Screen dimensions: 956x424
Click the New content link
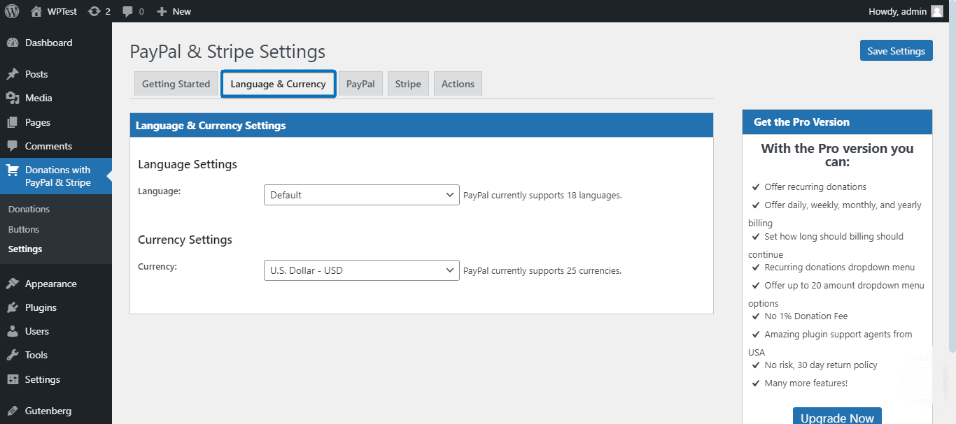(x=182, y=11)
